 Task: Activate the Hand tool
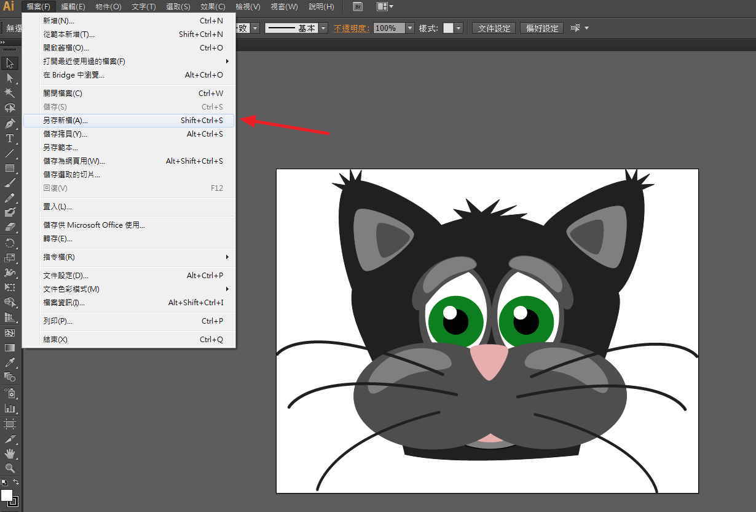tap(10, 454)
